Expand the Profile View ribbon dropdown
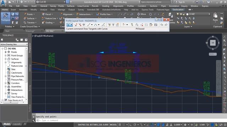 pyautogui.click(x=112, y=14)
